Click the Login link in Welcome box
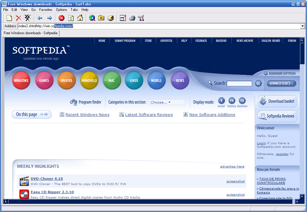Screen dimensions: 307x212 coord(261,143)
